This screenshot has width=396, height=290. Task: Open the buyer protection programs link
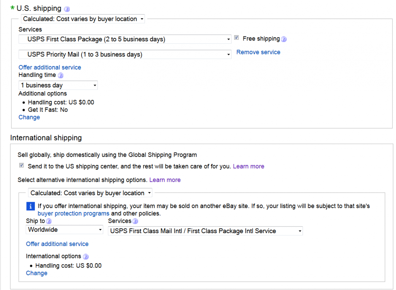tap(73, 214)
